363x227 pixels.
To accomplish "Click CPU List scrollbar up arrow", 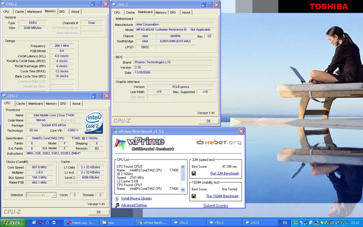I will [x=183, y=167].
